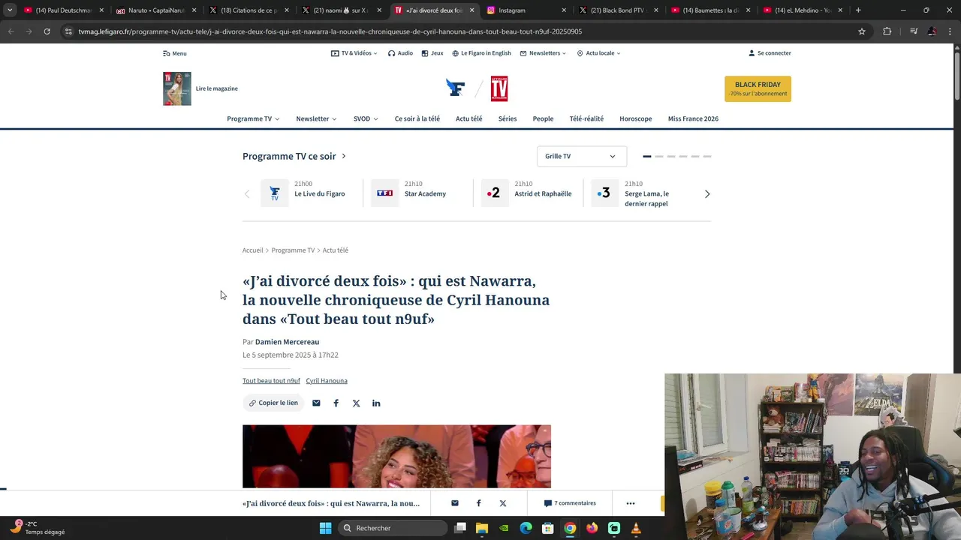Click the Le Figaro logo

455,88
